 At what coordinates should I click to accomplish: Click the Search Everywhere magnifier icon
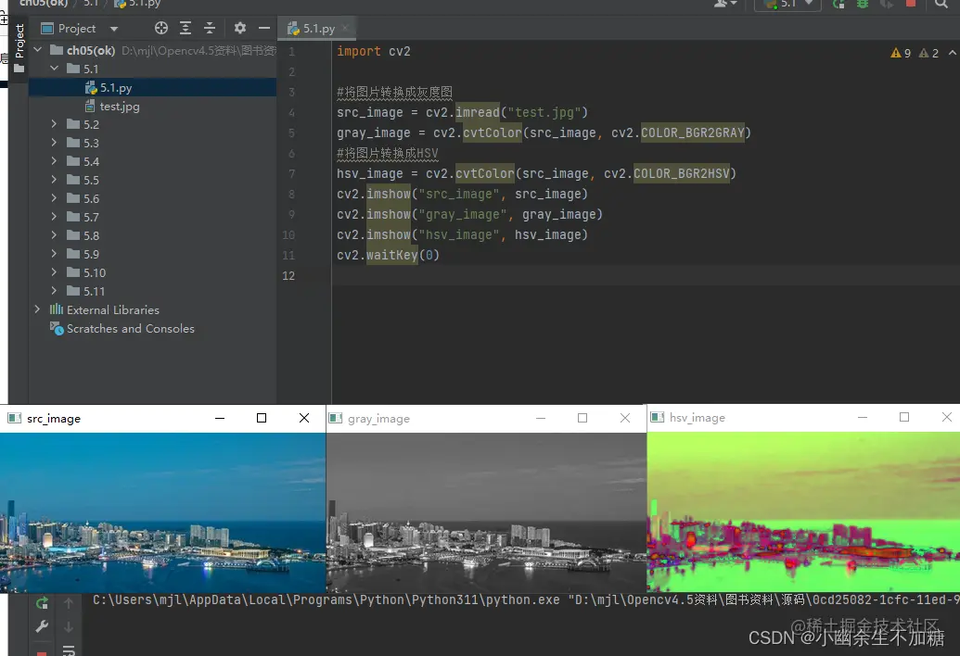[941, 4]
